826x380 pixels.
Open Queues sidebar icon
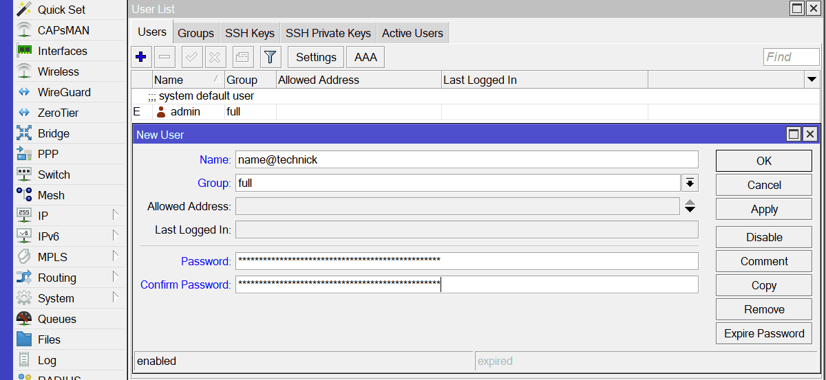[x=24, y=319]
